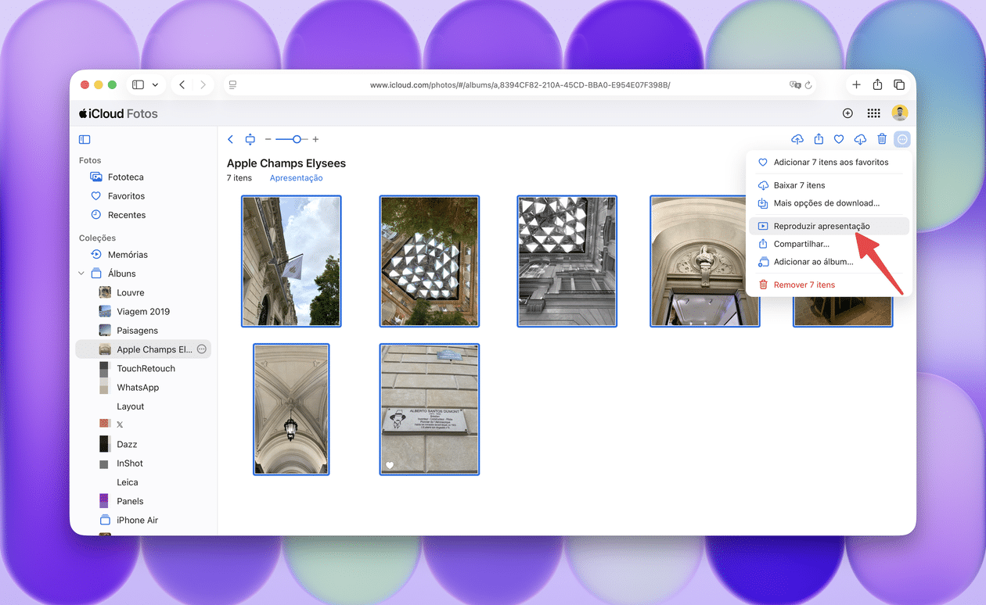The width and height of the screenshot is (986, 605).
Task: Select the Paisagens album
Action: 144,331
